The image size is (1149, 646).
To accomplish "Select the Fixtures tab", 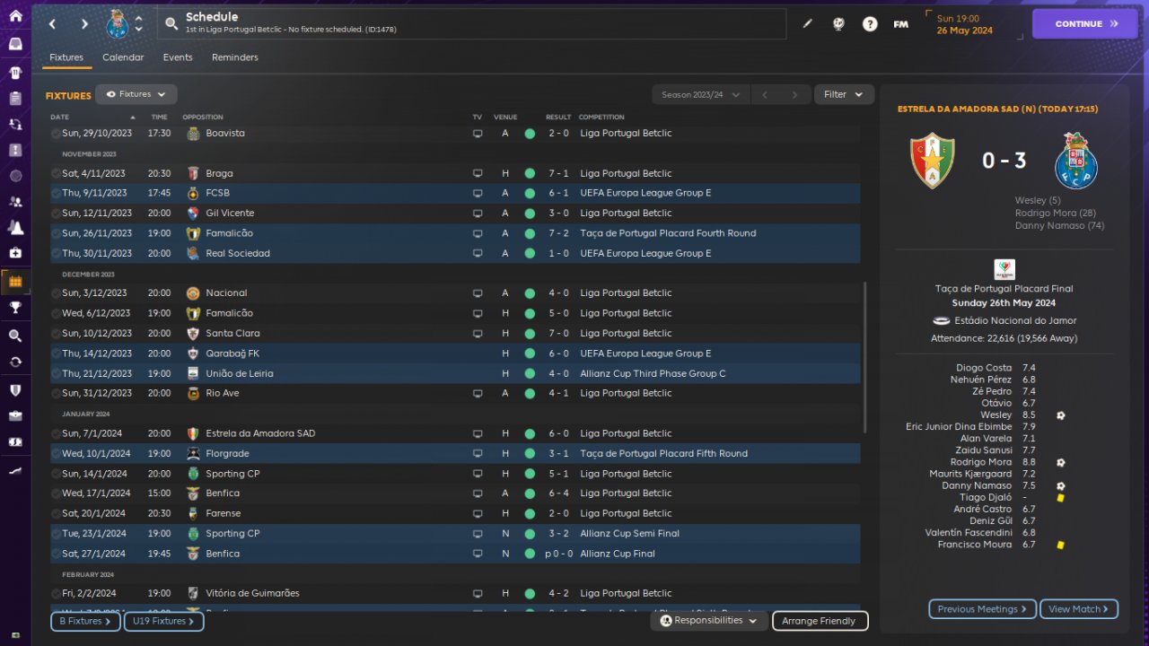I will click(x=66, y=57).
